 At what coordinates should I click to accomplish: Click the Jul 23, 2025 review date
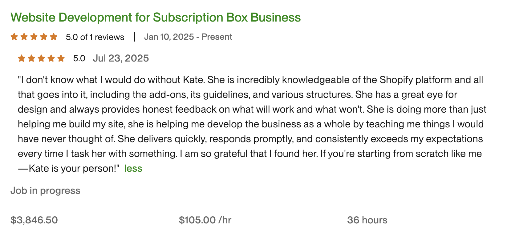tap(121, 58)
